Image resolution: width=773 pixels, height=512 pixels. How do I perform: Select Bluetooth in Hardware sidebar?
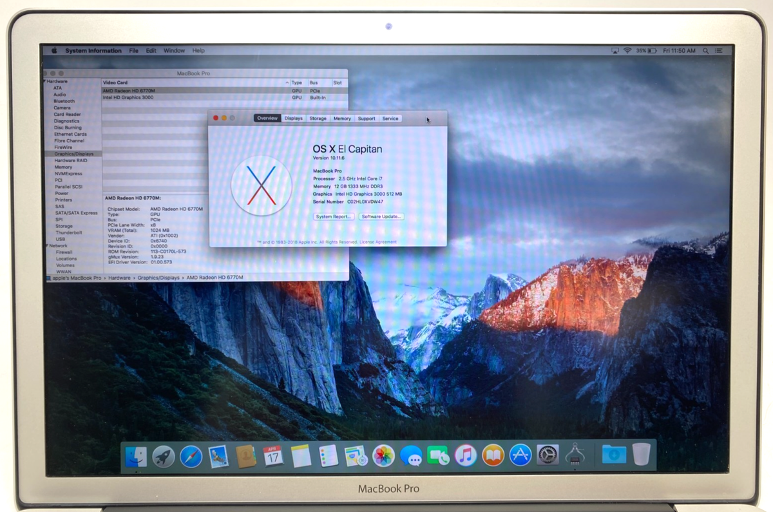coord(64,101)
